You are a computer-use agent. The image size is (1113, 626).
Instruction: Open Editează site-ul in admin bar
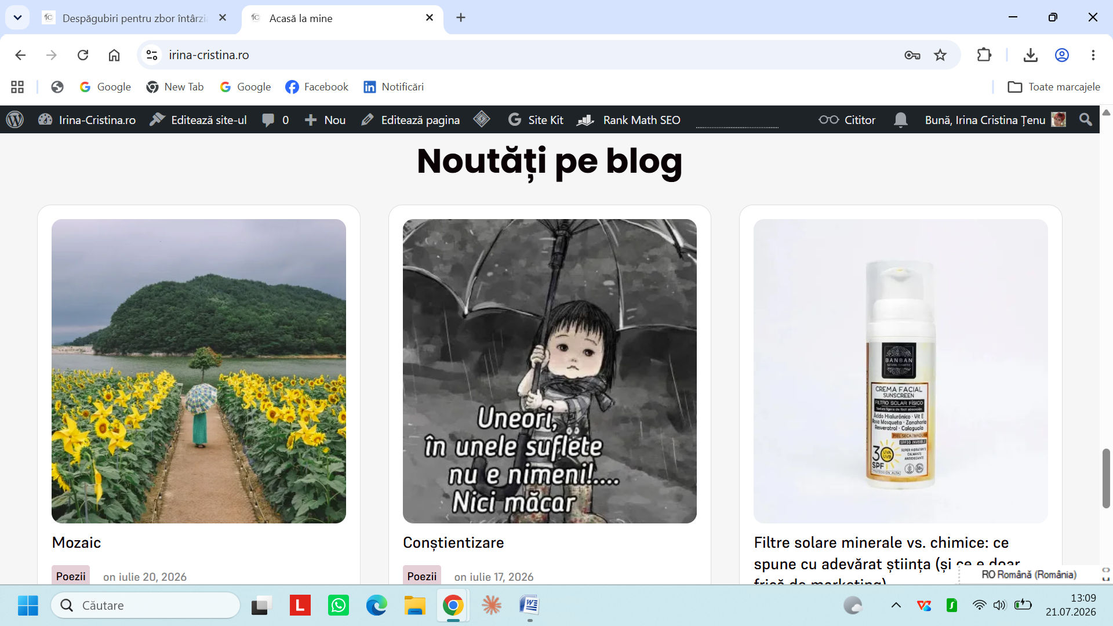click(x=198, y=120)
